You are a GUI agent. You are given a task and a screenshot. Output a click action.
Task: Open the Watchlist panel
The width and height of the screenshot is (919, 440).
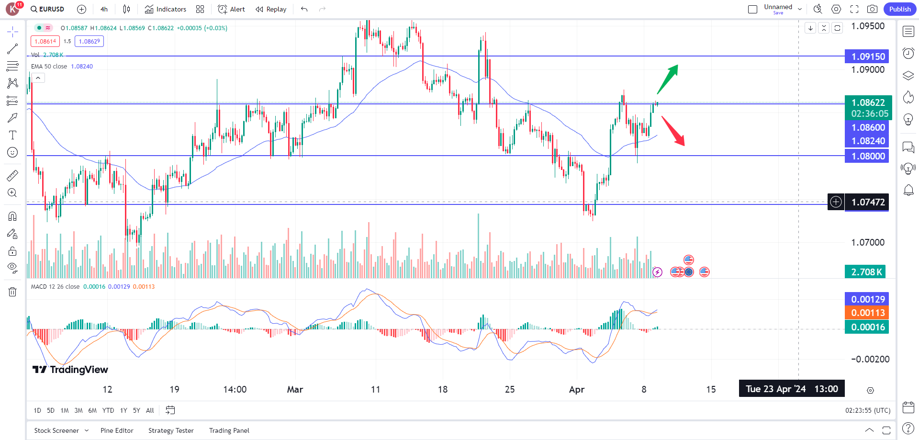click(x=908, y=31)
